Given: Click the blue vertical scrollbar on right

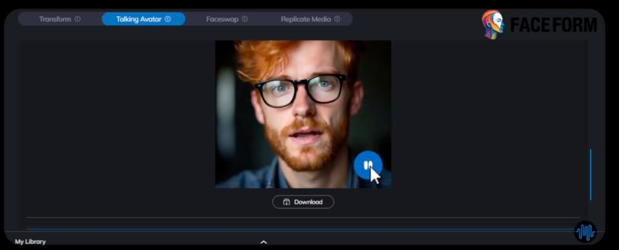Looking at the screenshot, I should (x=591, y=175).
